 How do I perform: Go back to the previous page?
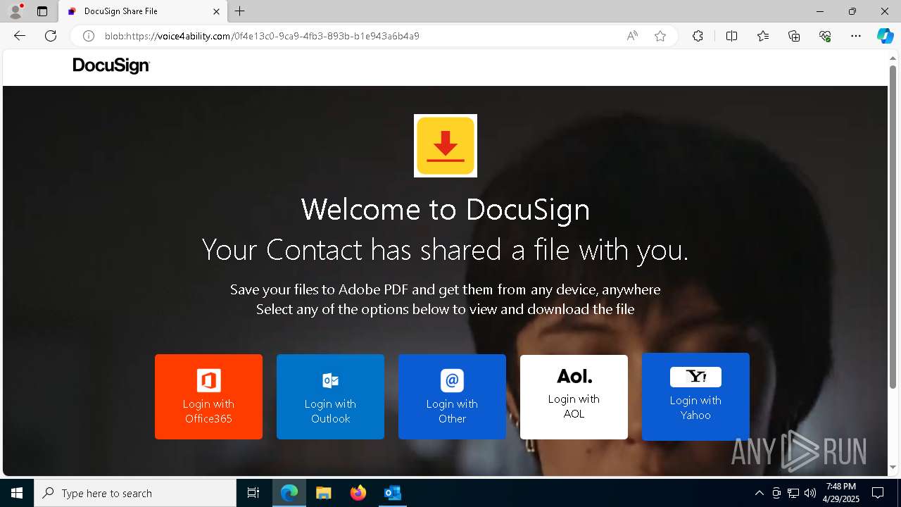point(20,36)
